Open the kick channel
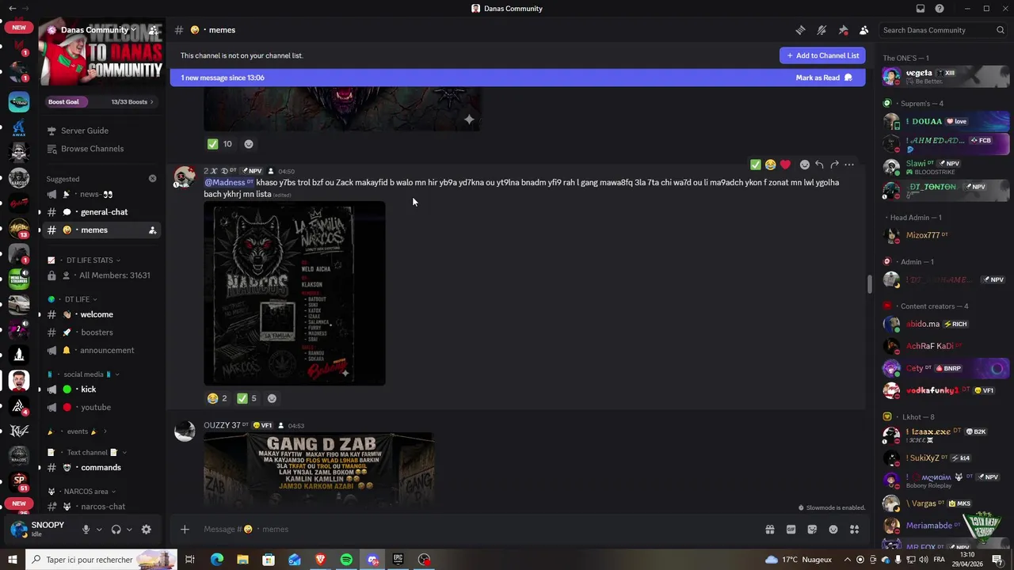This screenshot has height=570, width=1014. point(101,389)
